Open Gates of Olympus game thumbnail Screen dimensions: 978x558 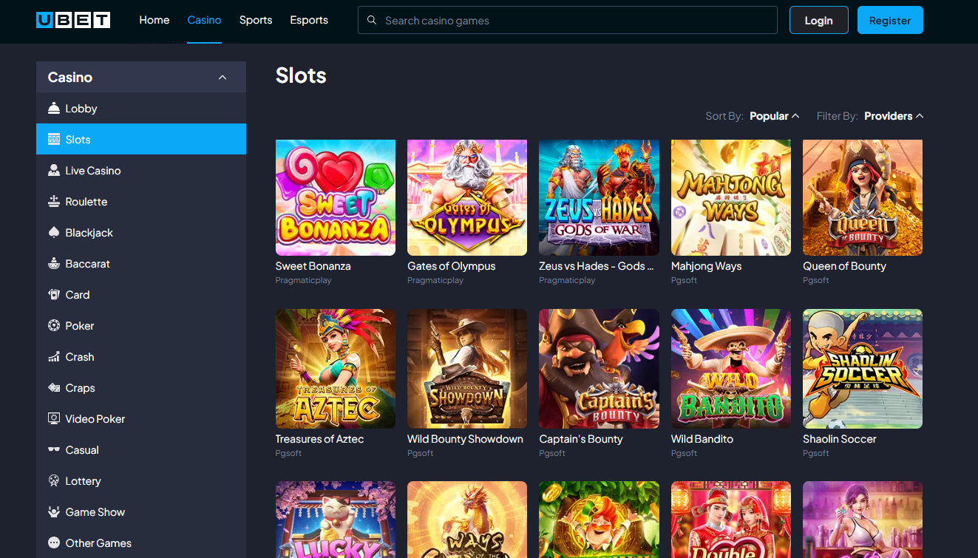pyautogui.click(x=467, y=197)
